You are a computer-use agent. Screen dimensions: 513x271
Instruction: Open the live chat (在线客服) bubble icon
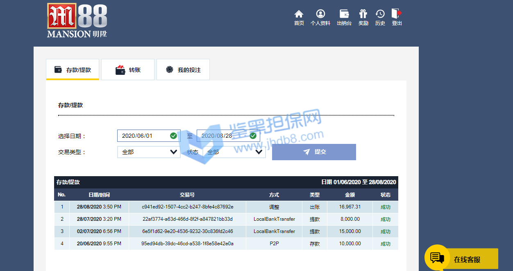pos(437,258)
